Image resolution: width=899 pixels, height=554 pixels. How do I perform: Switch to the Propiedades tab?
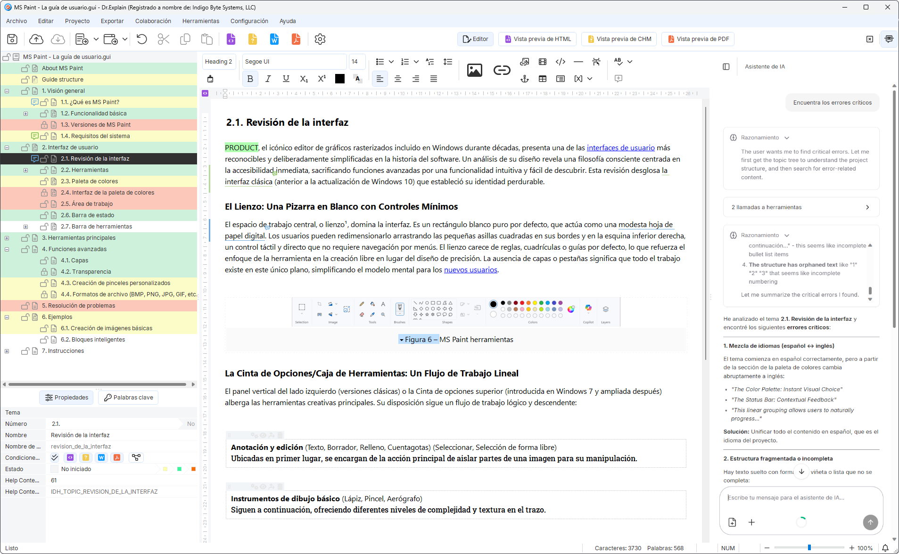tap(67, 398)
